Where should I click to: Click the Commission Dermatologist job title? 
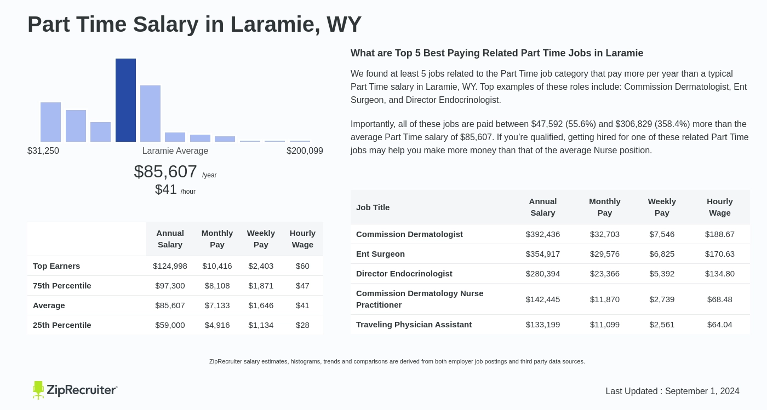point(409,234)
